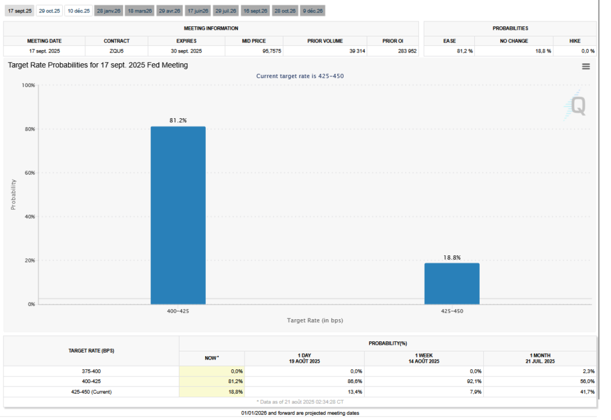Open the chart hamburger context menu
611x420 pixels.
[x=585, y=66]
